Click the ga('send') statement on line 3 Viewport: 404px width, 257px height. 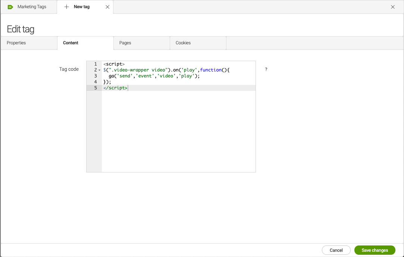[x=123, y=76]
